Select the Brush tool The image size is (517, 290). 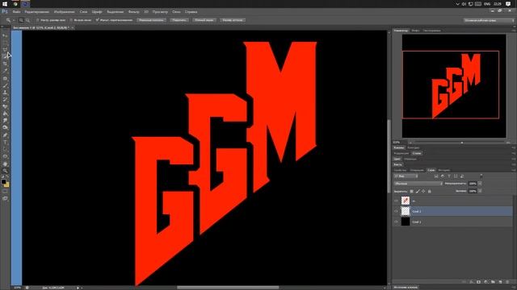pyautogui.click(x=5, y=85)
